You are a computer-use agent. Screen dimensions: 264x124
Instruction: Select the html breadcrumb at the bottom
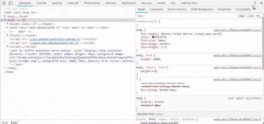5,122
